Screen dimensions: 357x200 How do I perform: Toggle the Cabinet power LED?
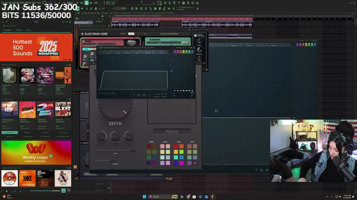(x=148, y=39)
